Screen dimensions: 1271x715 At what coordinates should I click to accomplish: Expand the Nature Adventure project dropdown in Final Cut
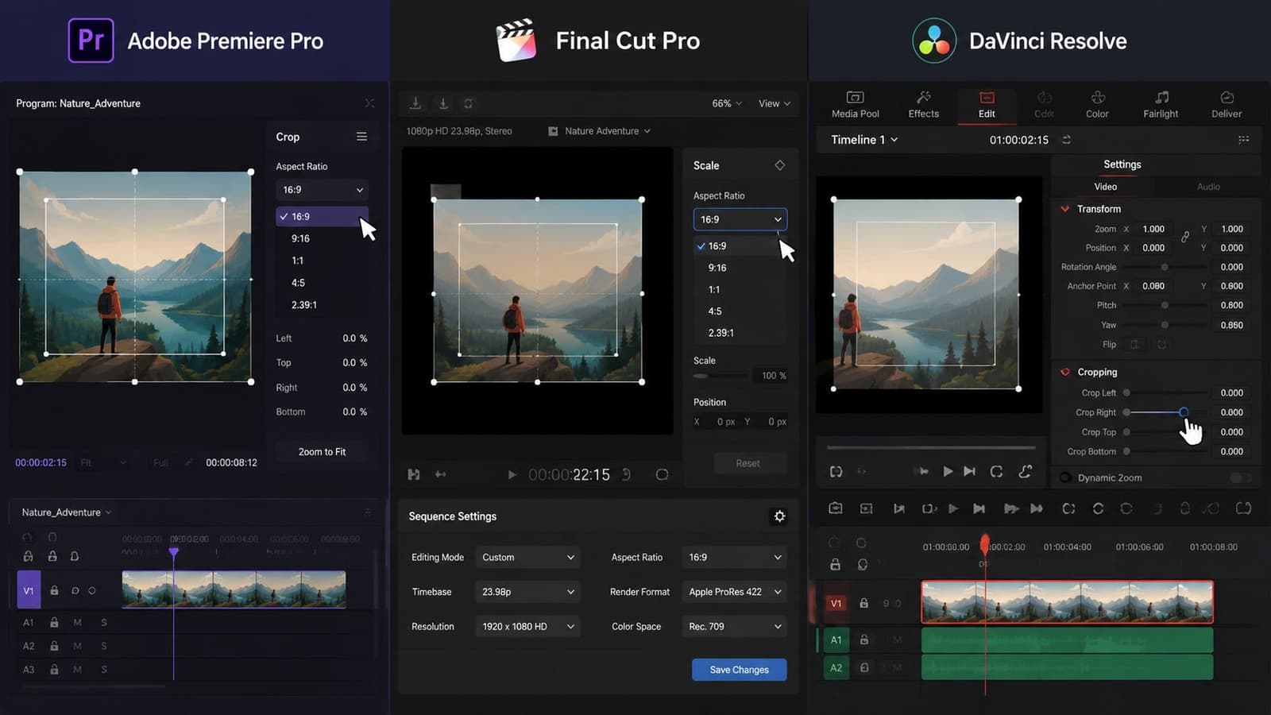[600, 131]
